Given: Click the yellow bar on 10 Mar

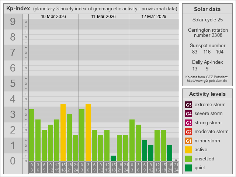Looking at the screenshot, I should click(x=63, y=132).
